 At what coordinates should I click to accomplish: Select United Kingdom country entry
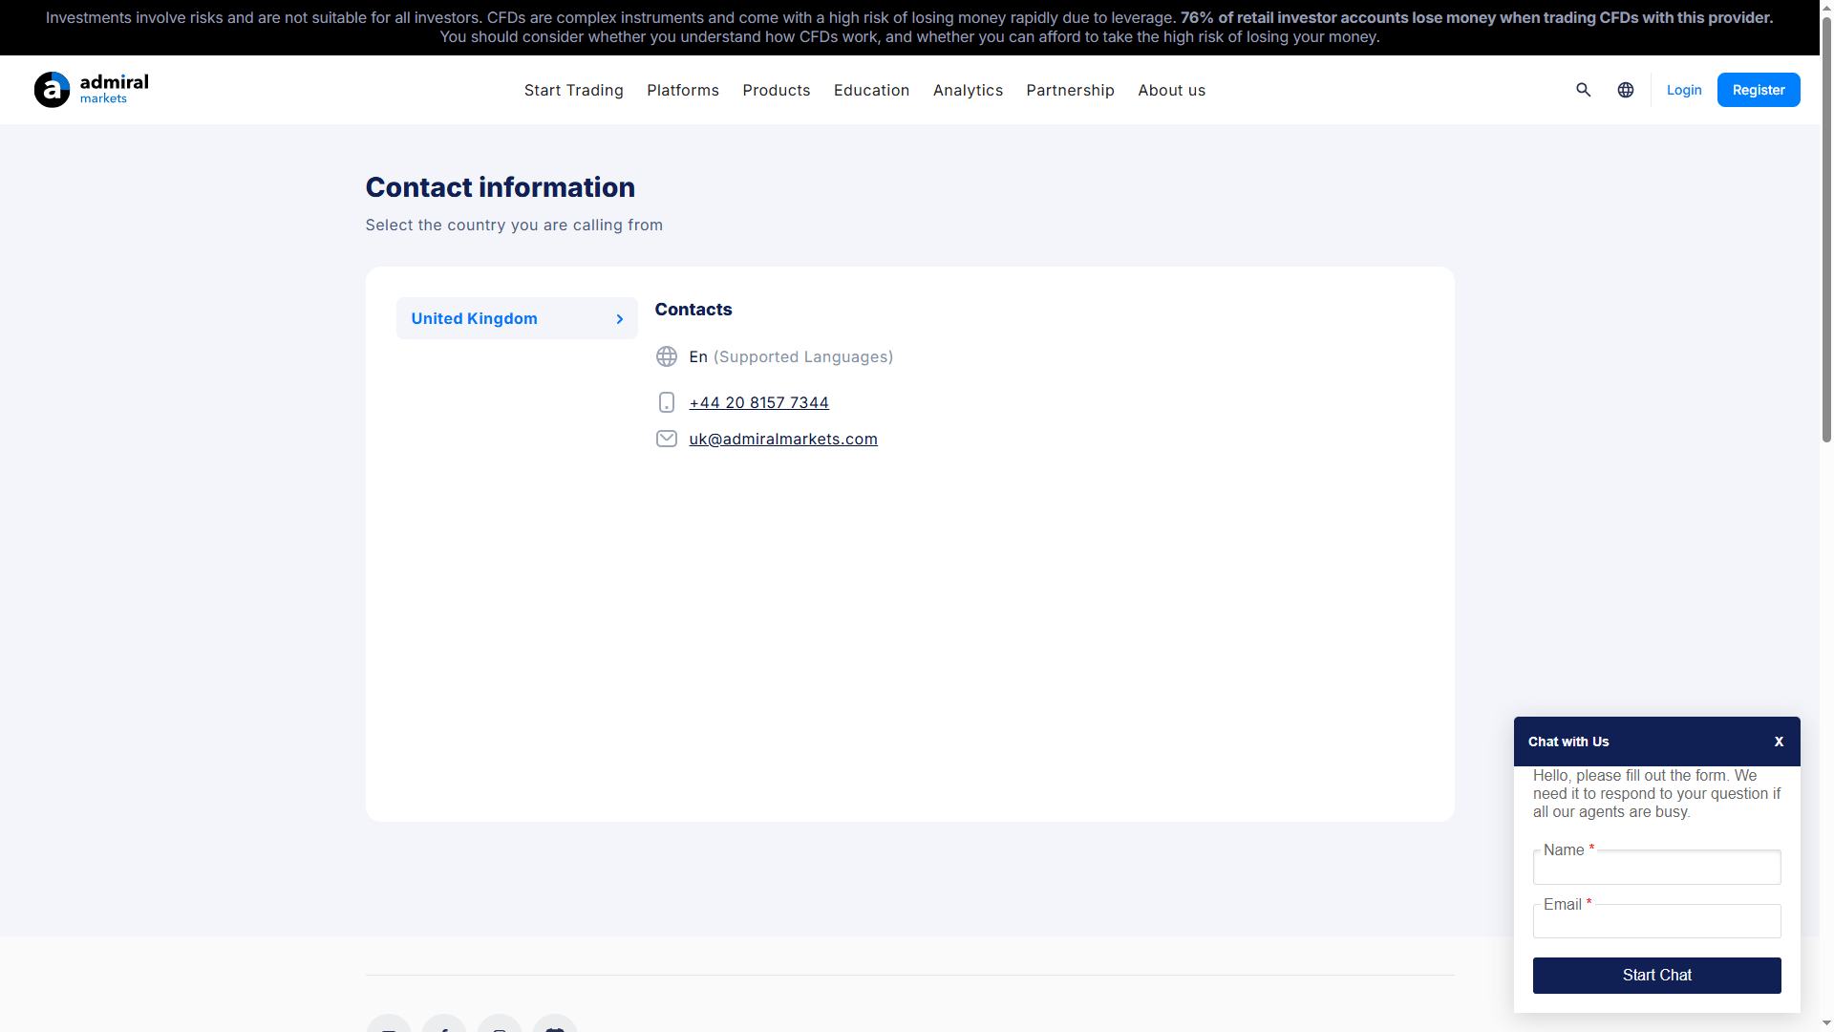517,318
